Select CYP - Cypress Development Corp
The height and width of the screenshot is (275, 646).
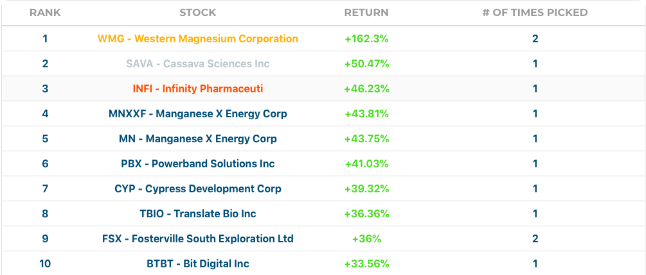point(198,188)
